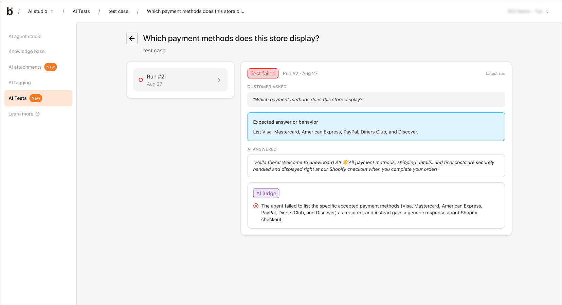Image resolution: width=562 pixels, height=305 pixels.
Task: Open AI attachments in sidebar
Action: click(25, 67)
